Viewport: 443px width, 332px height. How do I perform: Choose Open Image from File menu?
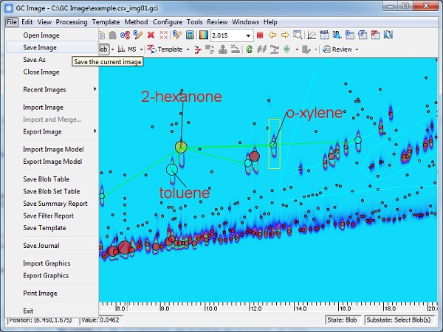click(41, 35)
